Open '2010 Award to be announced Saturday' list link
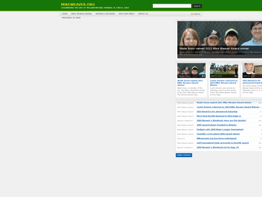 [217, 112]
